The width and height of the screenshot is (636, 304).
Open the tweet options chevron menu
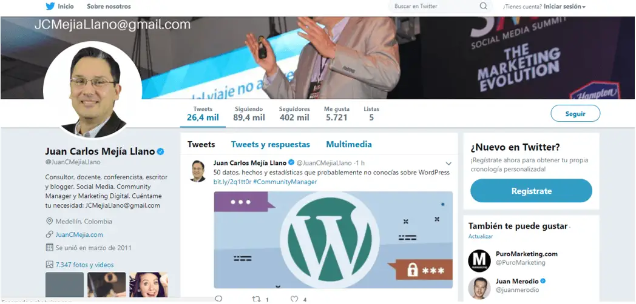(448, 164)
